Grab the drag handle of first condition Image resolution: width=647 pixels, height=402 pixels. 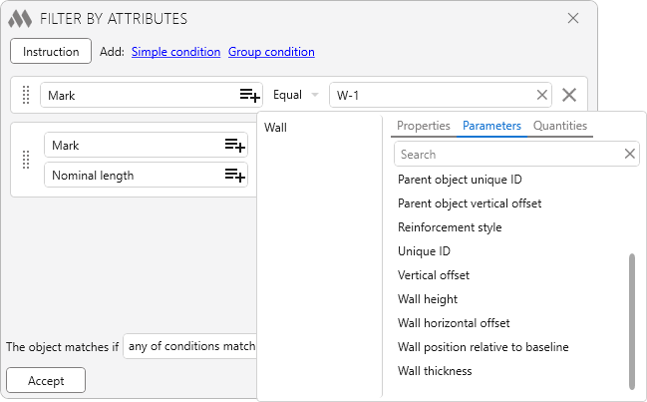coord(26,95)
